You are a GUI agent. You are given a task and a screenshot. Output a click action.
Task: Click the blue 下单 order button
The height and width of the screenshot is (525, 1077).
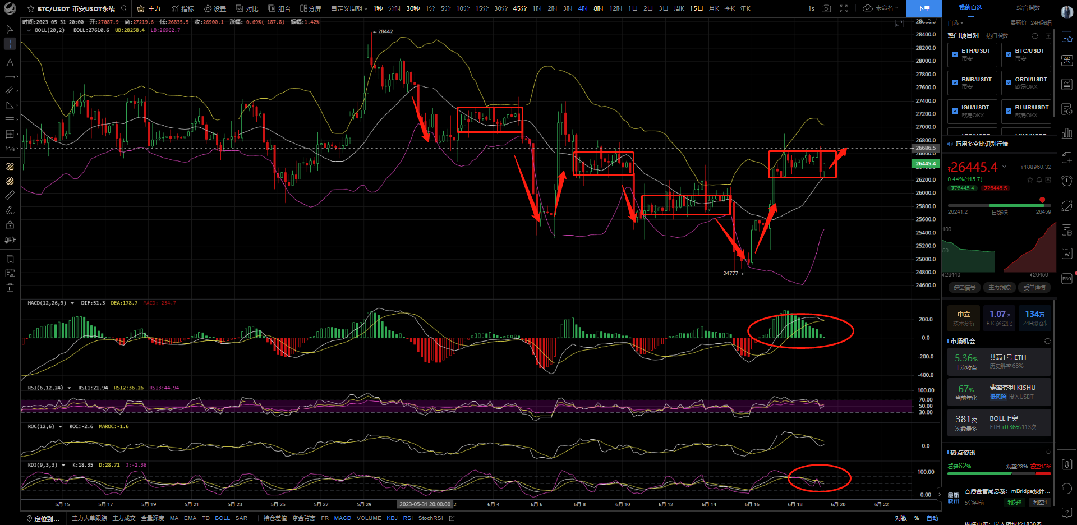pyautogui.click(x=923, y=8)
